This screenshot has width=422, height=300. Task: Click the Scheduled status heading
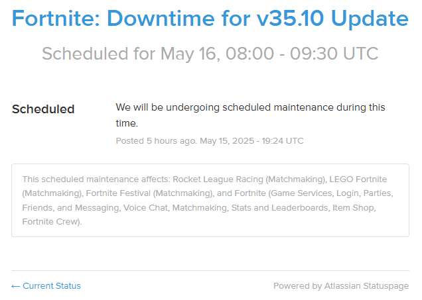tap(43, 109)
